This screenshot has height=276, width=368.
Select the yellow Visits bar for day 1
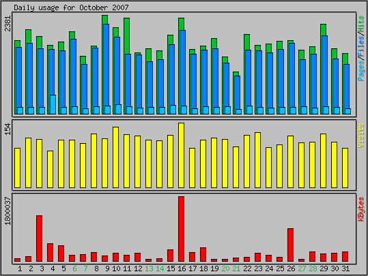coord(17,168)
